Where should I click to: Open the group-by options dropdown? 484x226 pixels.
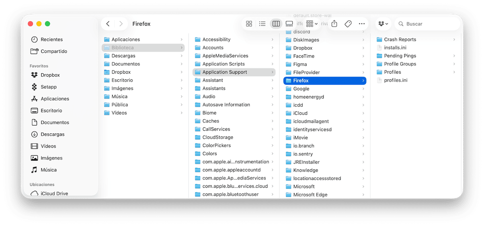(312, 24)
